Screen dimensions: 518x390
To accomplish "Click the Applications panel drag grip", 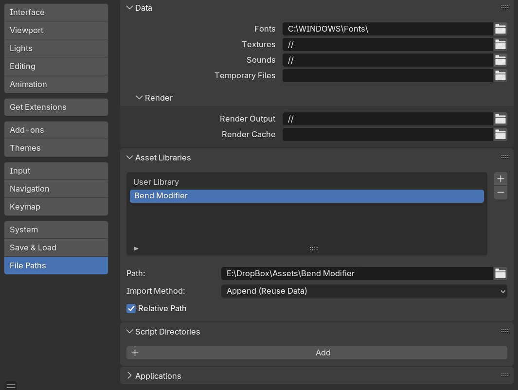I will coord(504,375).
